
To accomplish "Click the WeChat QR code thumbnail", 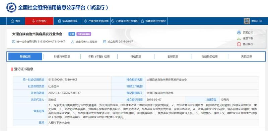I will tap(247, 21).
